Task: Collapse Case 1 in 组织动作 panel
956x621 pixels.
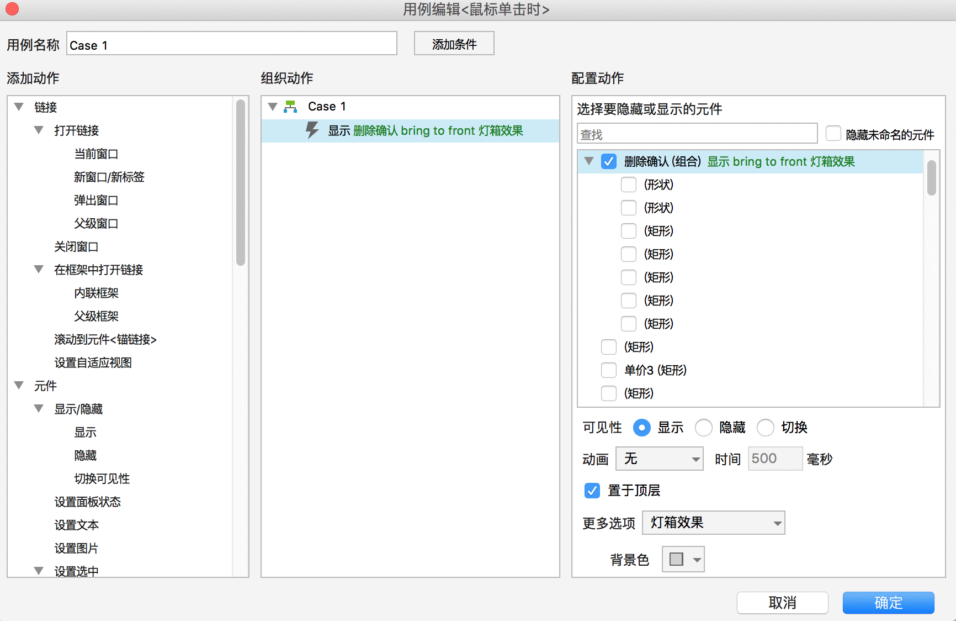Action: tap(273, 106)
